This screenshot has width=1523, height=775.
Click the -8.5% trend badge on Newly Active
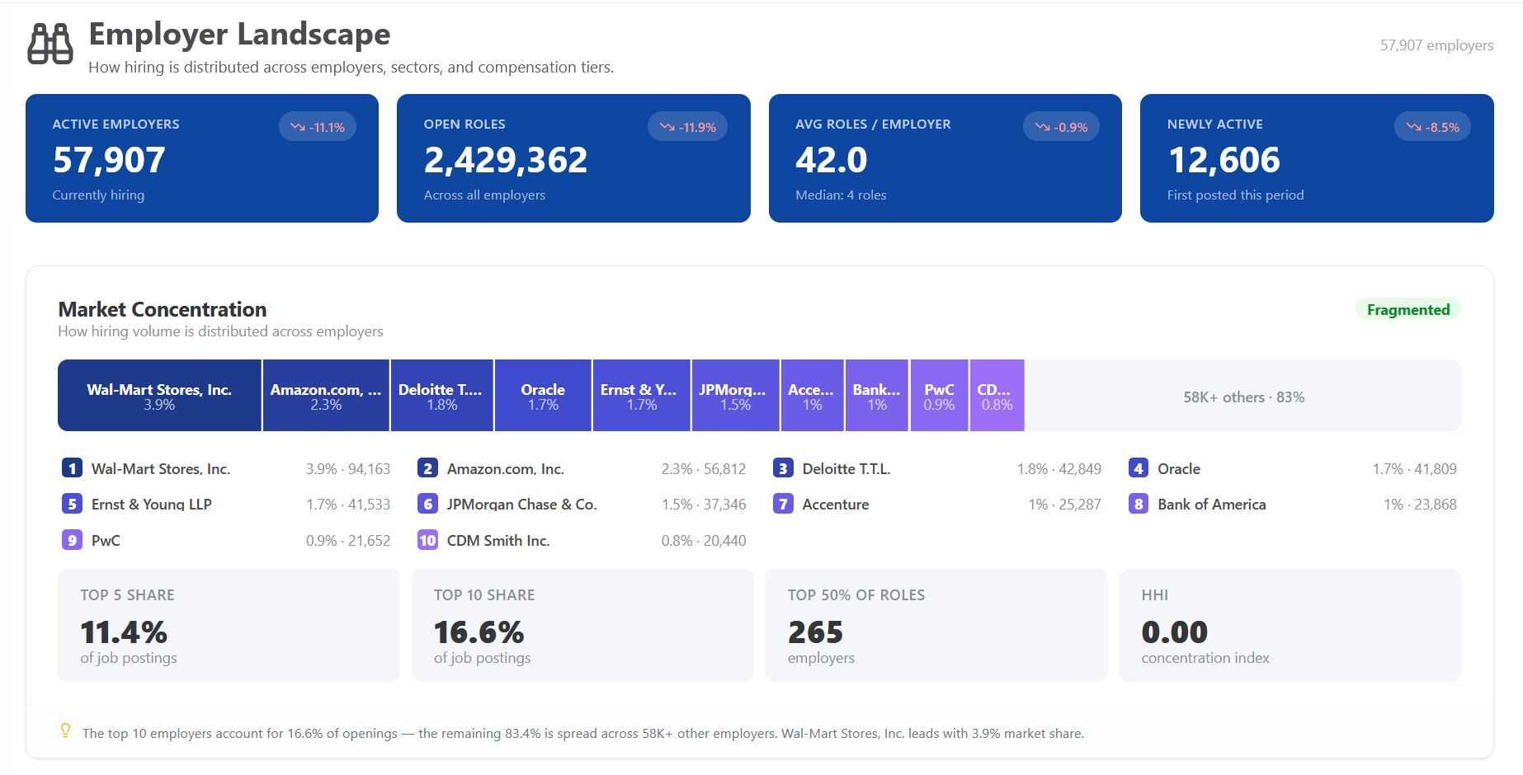click(x=1432, y=127)
